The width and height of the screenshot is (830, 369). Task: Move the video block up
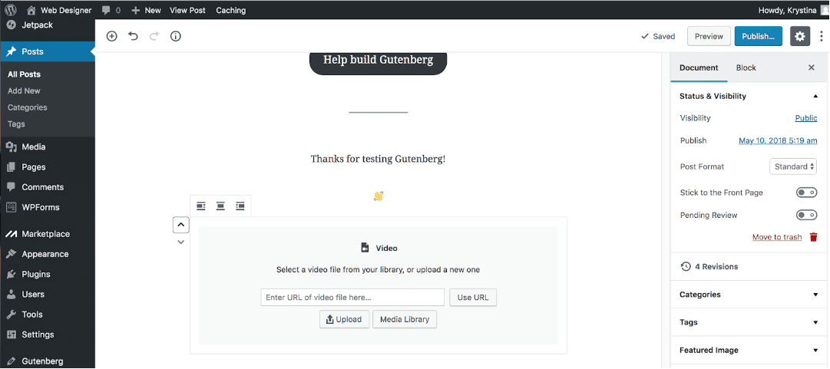tap(180, 225)
